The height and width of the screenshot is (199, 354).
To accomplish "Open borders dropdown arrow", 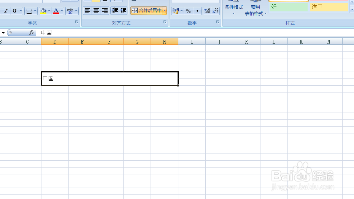I will [35, 11].
